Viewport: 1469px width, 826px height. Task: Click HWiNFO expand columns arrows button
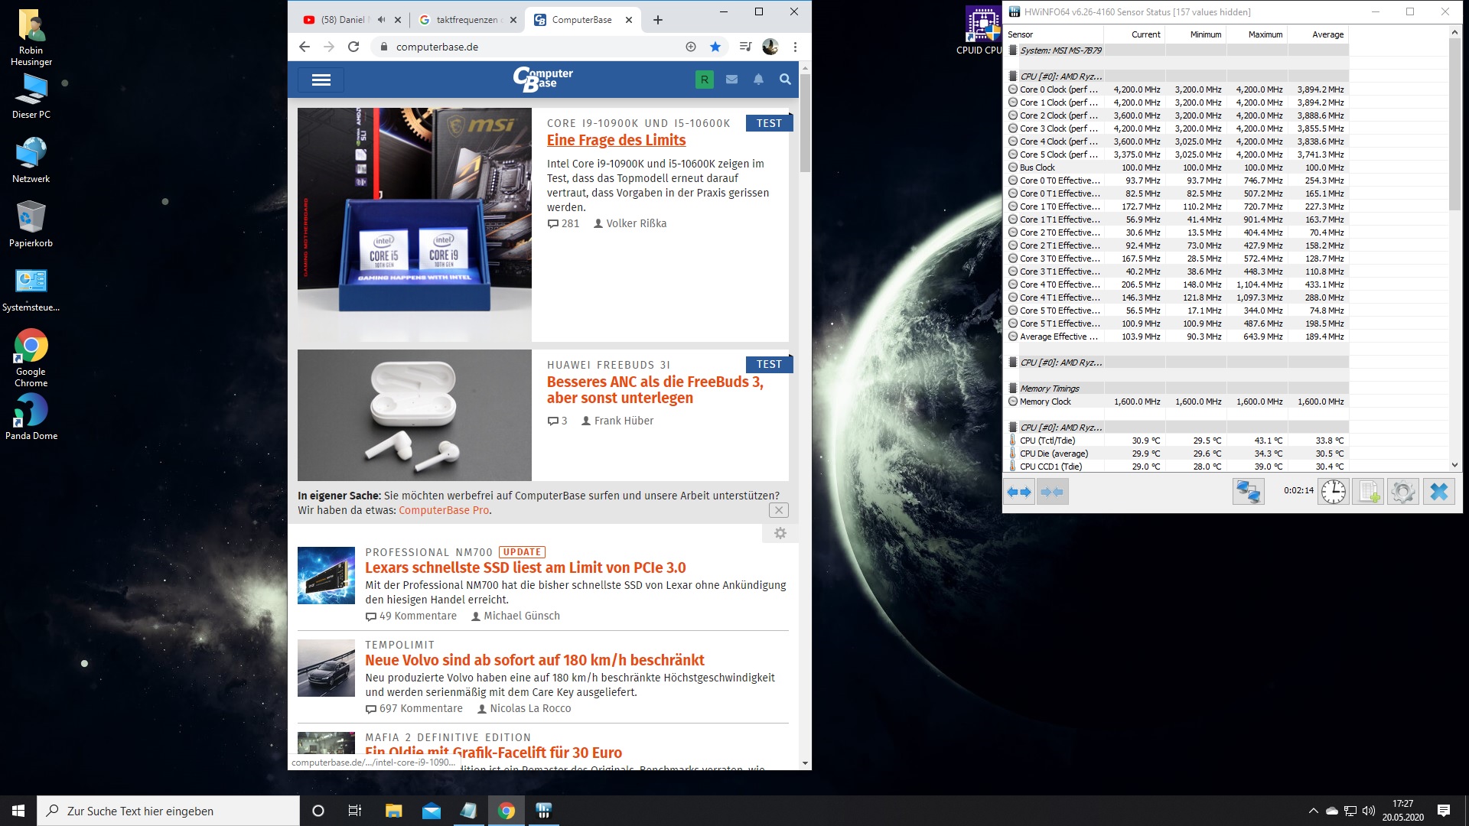click(1019, 492)
